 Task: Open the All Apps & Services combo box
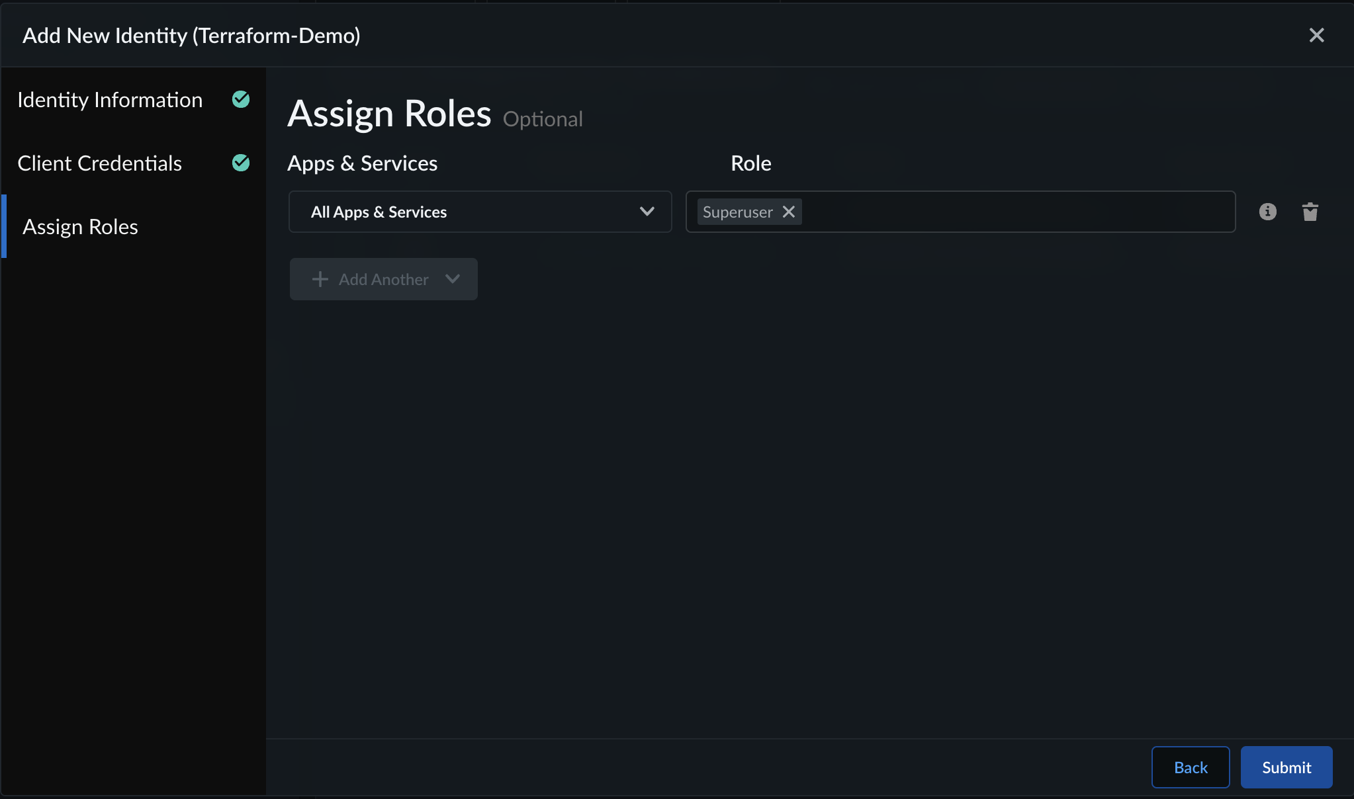480,212
